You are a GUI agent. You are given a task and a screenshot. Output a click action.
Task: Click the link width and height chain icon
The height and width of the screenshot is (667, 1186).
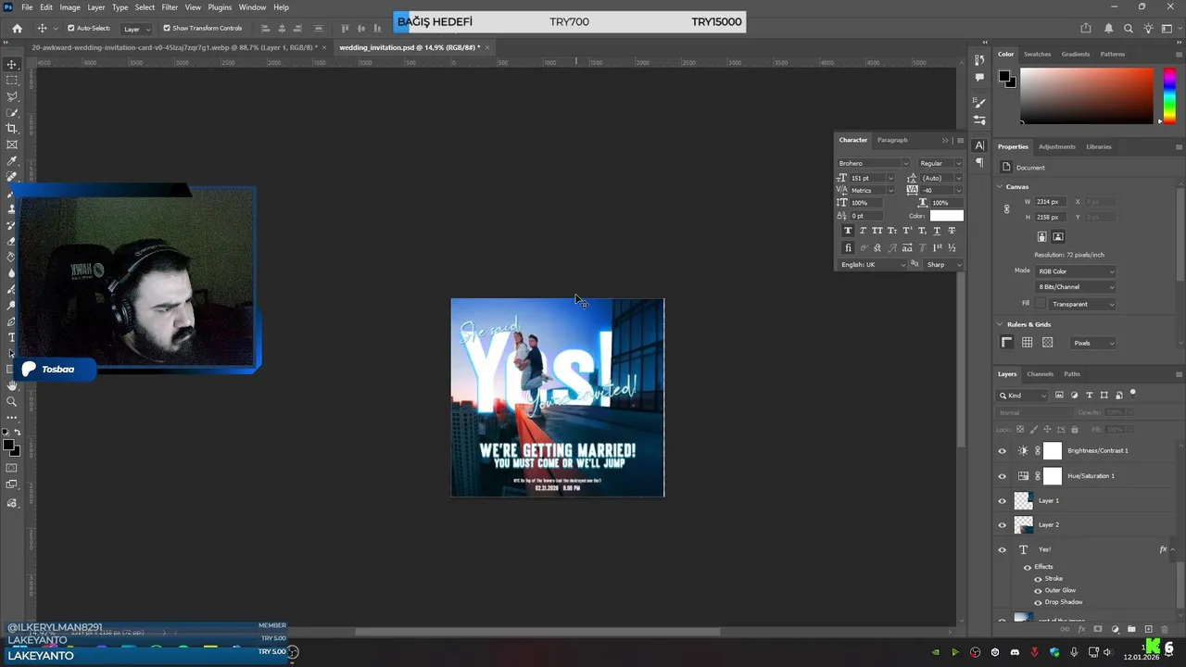(x=1007, y=209)
